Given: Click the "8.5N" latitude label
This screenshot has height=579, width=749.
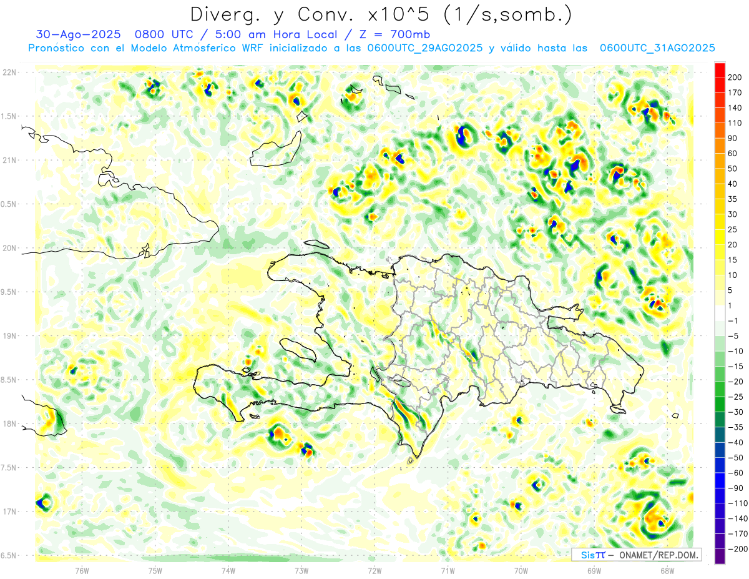Looking at the screenshot, I should pyautogui.click(x=9, y=380).
